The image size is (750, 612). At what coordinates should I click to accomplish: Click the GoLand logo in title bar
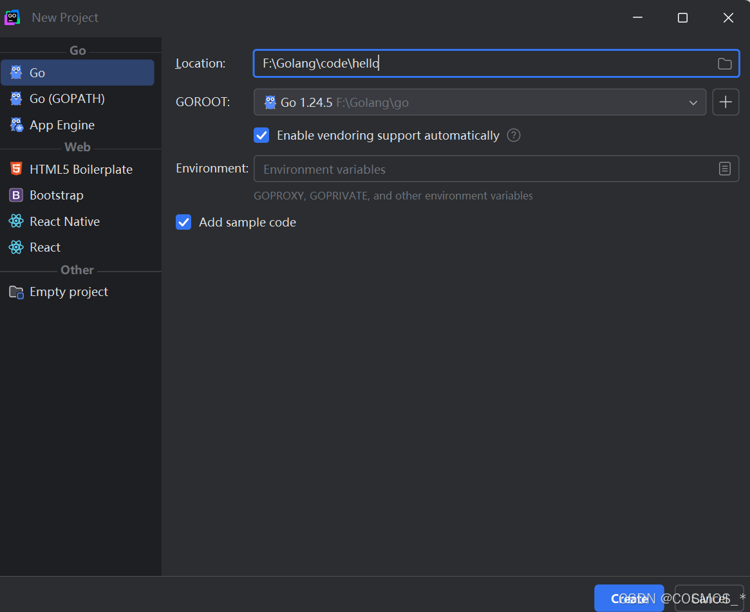coord(12,17)
